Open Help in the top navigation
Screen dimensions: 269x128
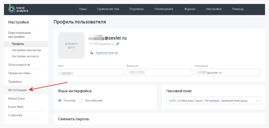pyautogui.click(x=238, y=9)
